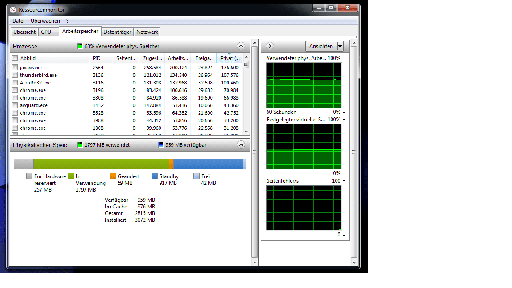The image size is (512, 288).
Task: Click left pane scrollbar down arrow
Action: coord(255,263)
